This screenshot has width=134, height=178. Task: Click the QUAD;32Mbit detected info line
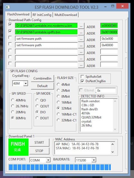(x=91, y=117)
